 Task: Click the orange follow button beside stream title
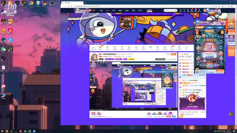[x=174, y=54]
